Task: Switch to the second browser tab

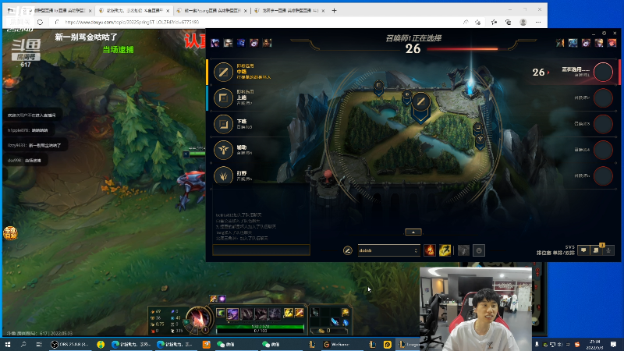Action: 134,10
